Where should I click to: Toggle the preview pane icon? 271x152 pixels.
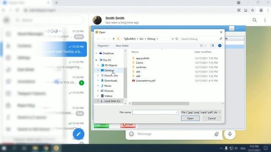[x=212, y=46]
